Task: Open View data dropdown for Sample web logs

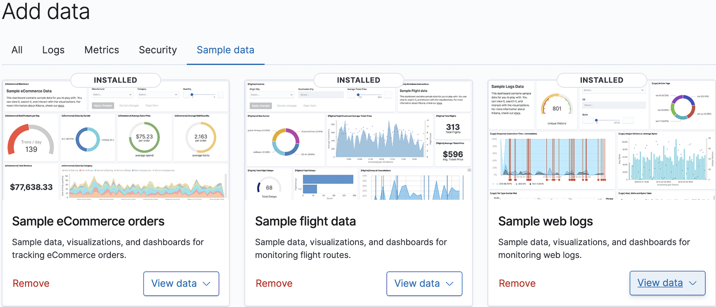Action: tap(667, 283)
